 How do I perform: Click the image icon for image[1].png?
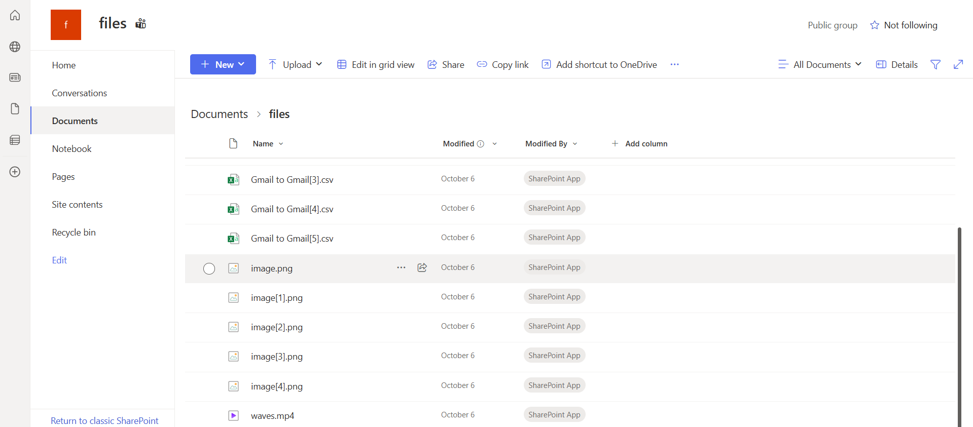pos(233,297)
